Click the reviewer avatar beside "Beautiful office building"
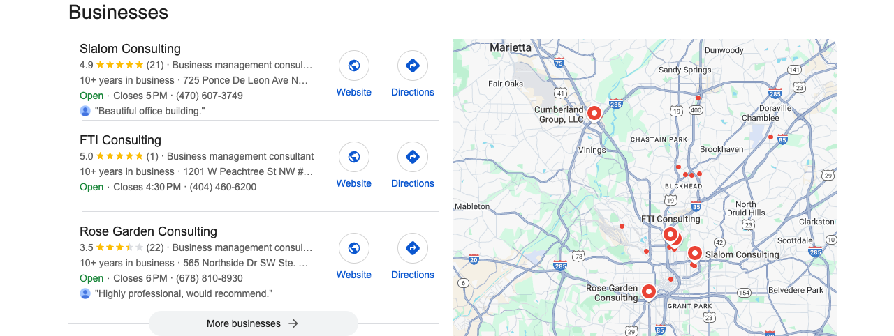894x336 pixels. coord(85,111)
